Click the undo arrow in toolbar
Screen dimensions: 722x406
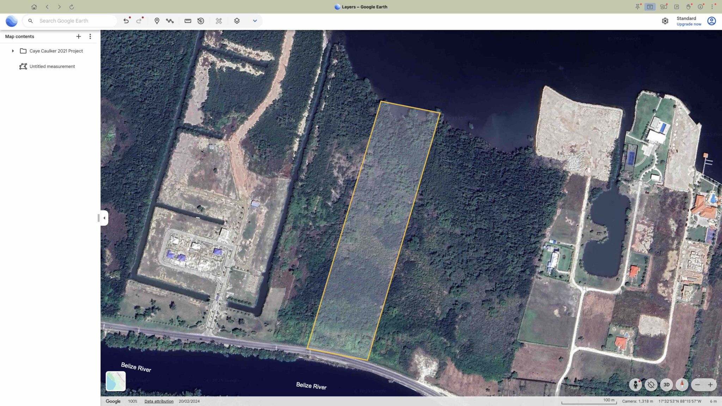point(126,21)
